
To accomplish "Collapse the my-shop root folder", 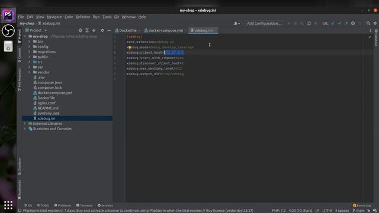I will [25, 37].
